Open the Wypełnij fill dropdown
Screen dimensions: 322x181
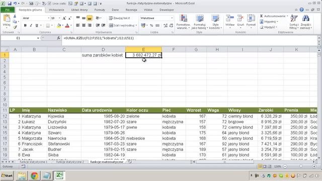point(269,22)
